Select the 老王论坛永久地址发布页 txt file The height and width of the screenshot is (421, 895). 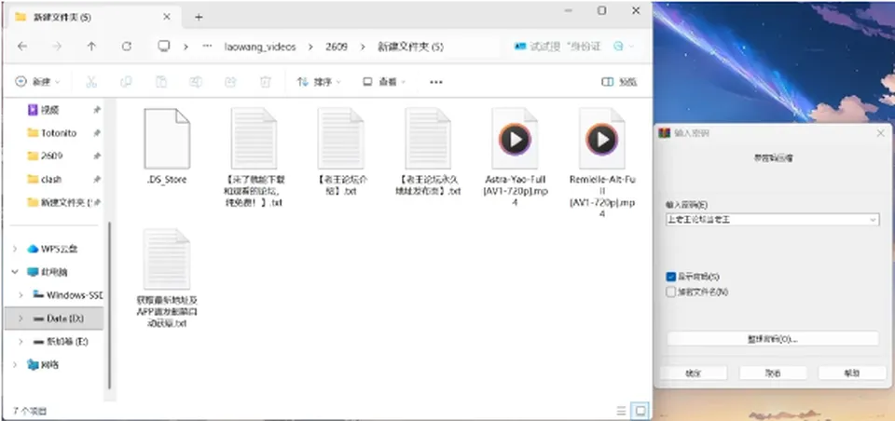point(428,153)
